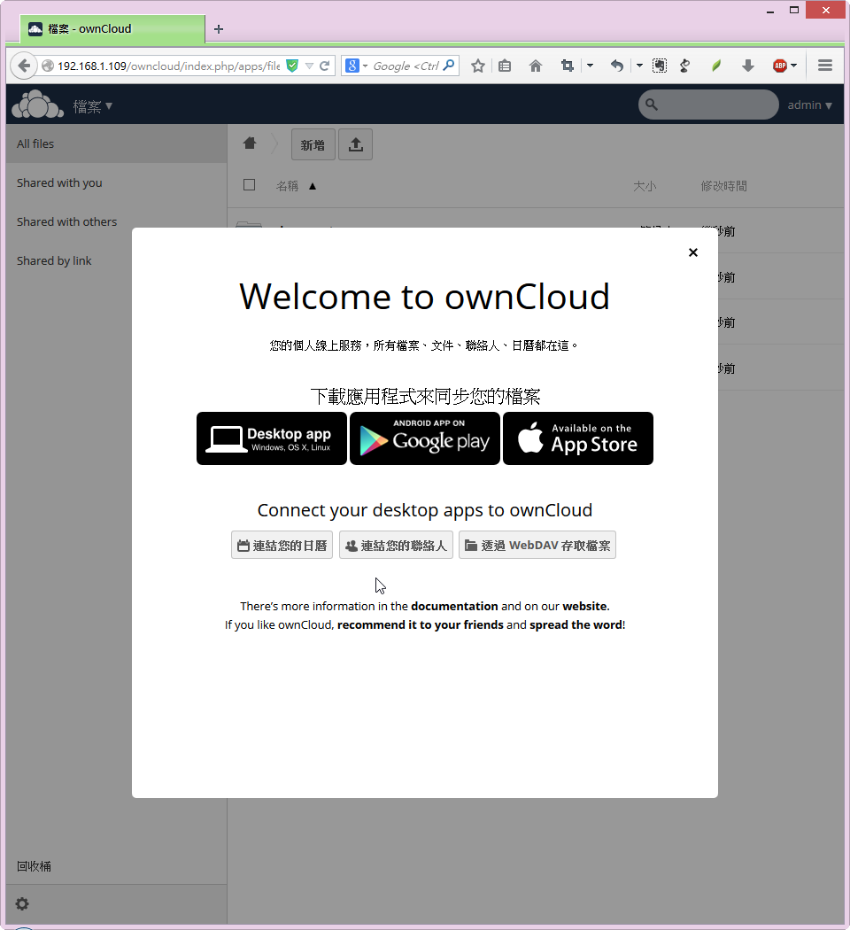Viewport: 850px width, 930px height.
Task: Click the dashed-square capture toolbar icon
Action: (x=659, y=66)
